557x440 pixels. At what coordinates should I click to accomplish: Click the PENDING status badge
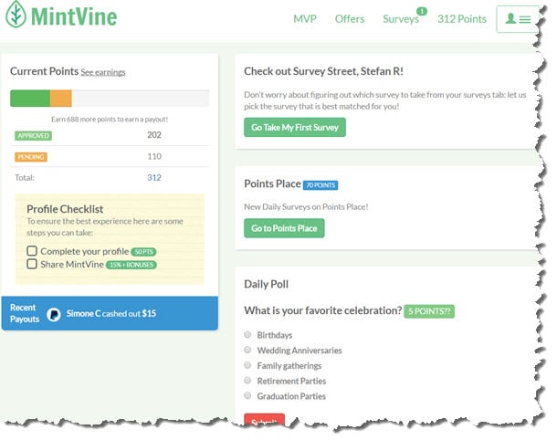pyautogui.click(x=31, y=157)
